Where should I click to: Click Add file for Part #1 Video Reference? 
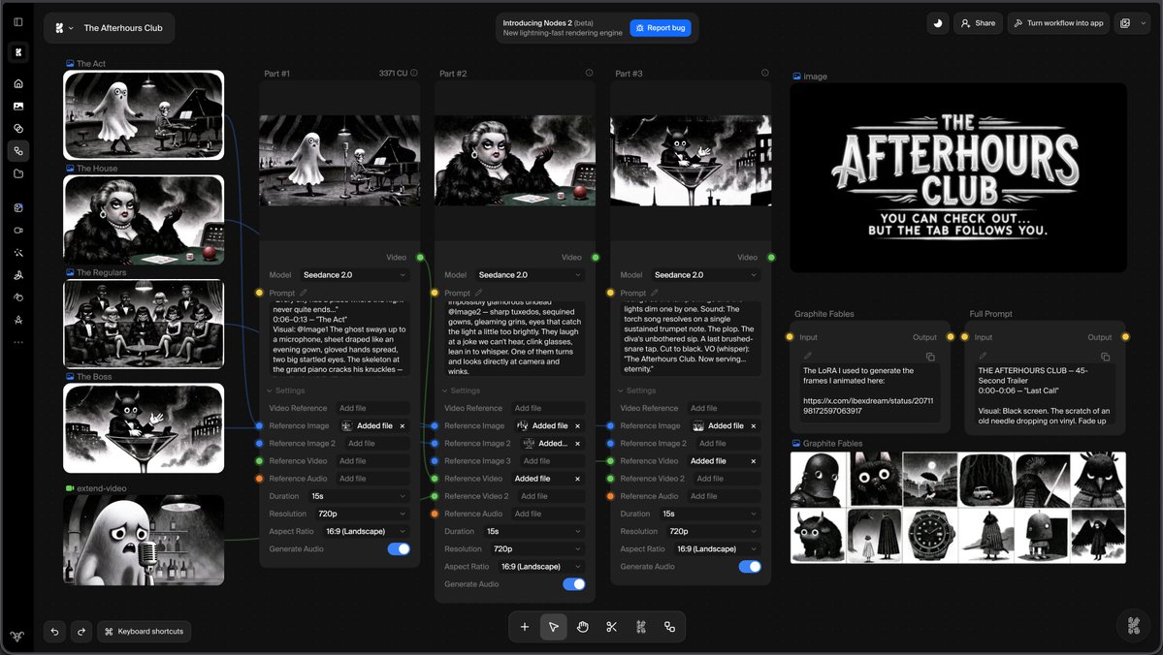[372, 408]
